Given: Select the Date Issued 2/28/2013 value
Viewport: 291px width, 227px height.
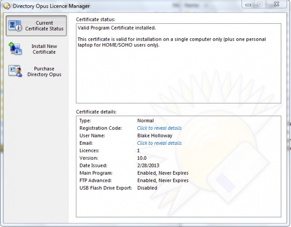Looking at the screenshot, I should pyautogui.click(x=148, y=166).
